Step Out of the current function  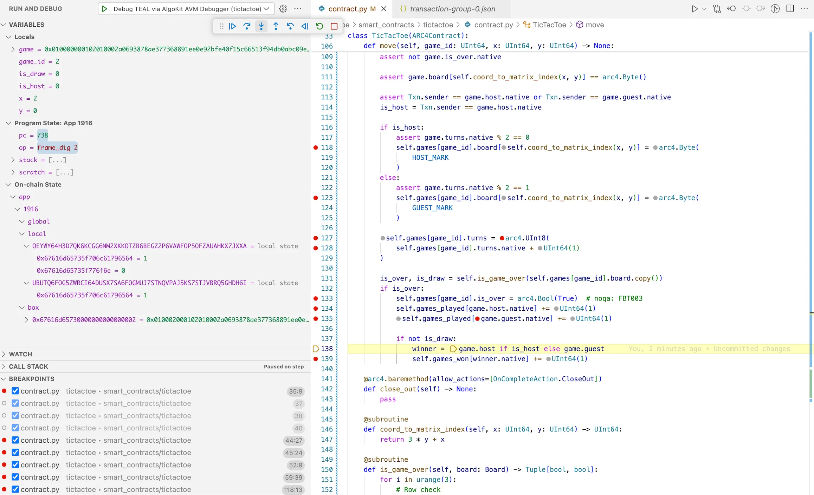[x=276, y=26]
